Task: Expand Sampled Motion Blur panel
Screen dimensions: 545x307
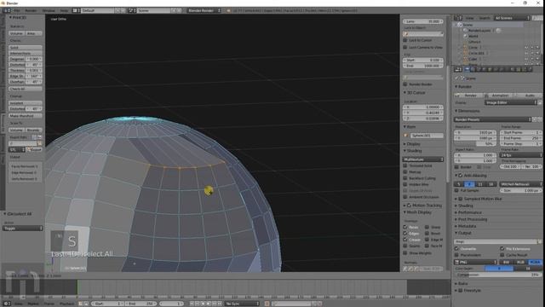Action: (x=479, y=199)
